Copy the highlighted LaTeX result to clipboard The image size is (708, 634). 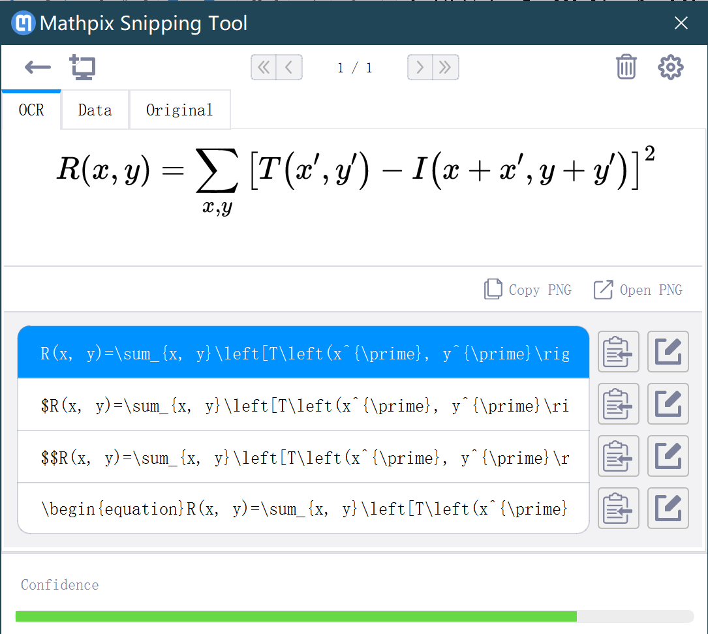coord(618,352)
